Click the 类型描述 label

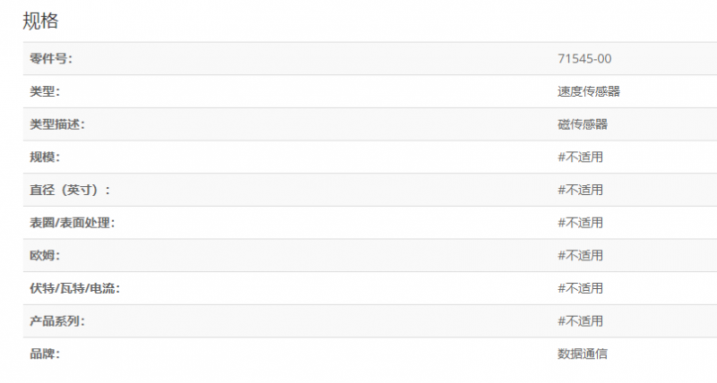pyautogui.click(x=57, y=124)
